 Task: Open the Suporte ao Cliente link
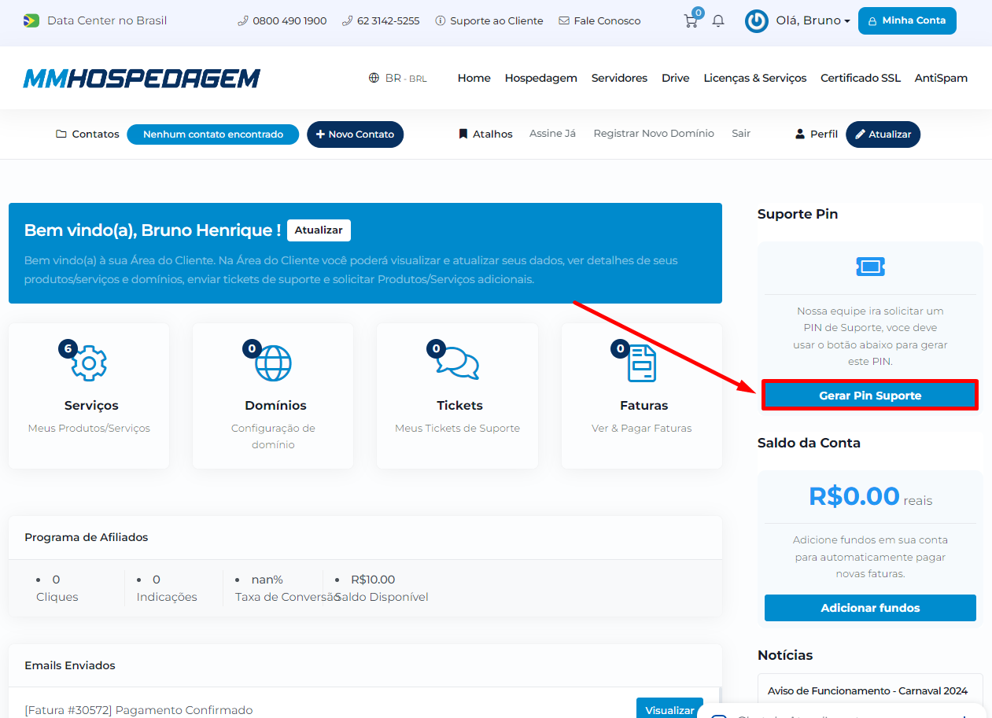(x=489, y=21)
